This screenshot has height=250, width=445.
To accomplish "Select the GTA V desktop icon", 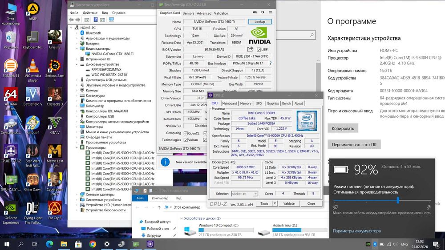I will click(x=54, y=125).
